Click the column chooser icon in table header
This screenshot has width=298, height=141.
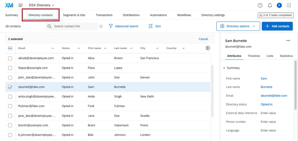pos(208,48)
